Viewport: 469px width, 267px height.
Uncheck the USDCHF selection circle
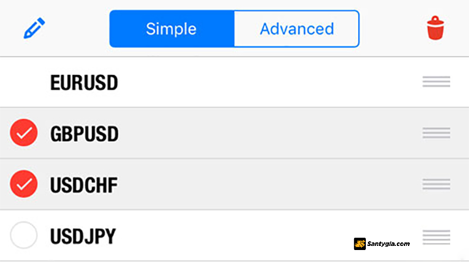pyautogui.click(x=23, y=184)
